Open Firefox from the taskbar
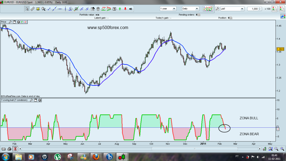Screen dimensions: 286x161 [x=96, y=157]
